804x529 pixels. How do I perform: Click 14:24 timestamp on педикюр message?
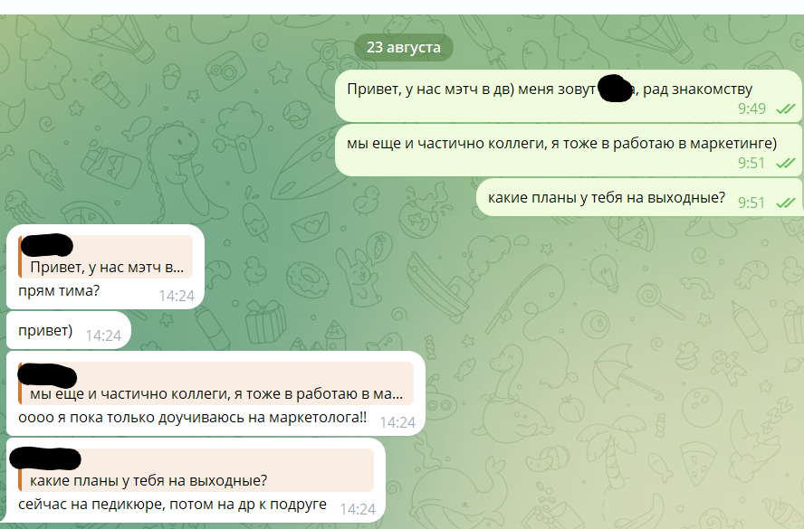(x=358, y=509)
